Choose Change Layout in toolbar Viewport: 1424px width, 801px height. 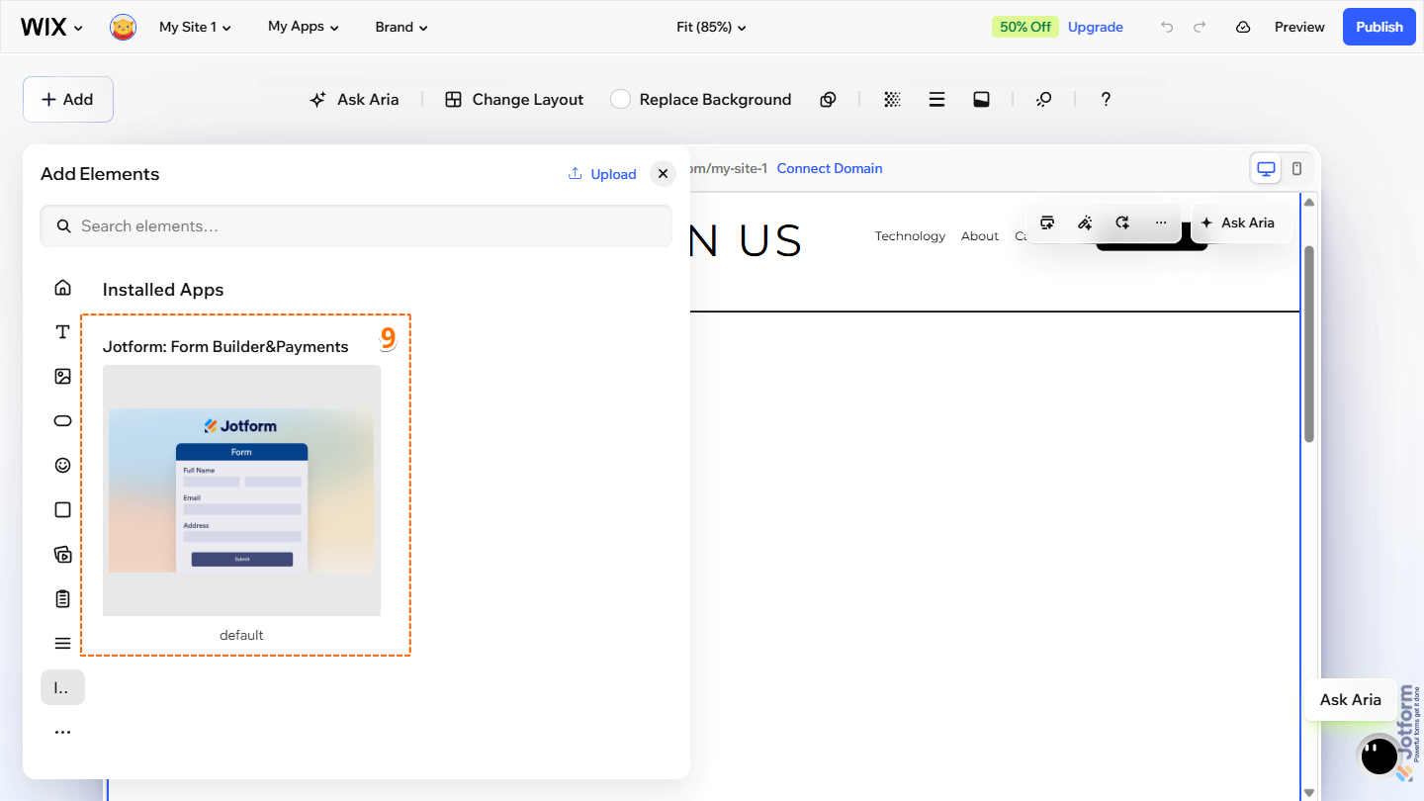(x=514, y=99)
